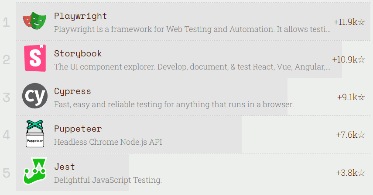This screenshot has height=195, width=373.
Task: Open the Puppeteer project title
Action: coord(78,129)
